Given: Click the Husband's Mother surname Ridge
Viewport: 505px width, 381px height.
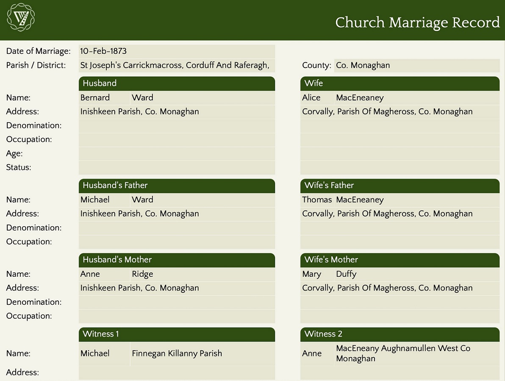Looking at the screenshot, I should [202, 274].
